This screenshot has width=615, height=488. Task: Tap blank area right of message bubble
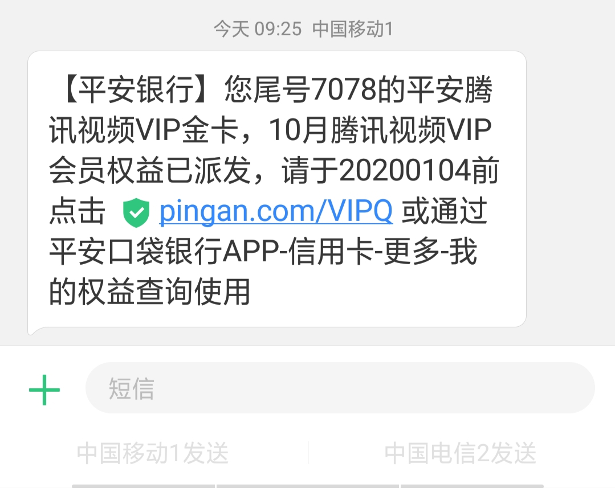[571, 188]
